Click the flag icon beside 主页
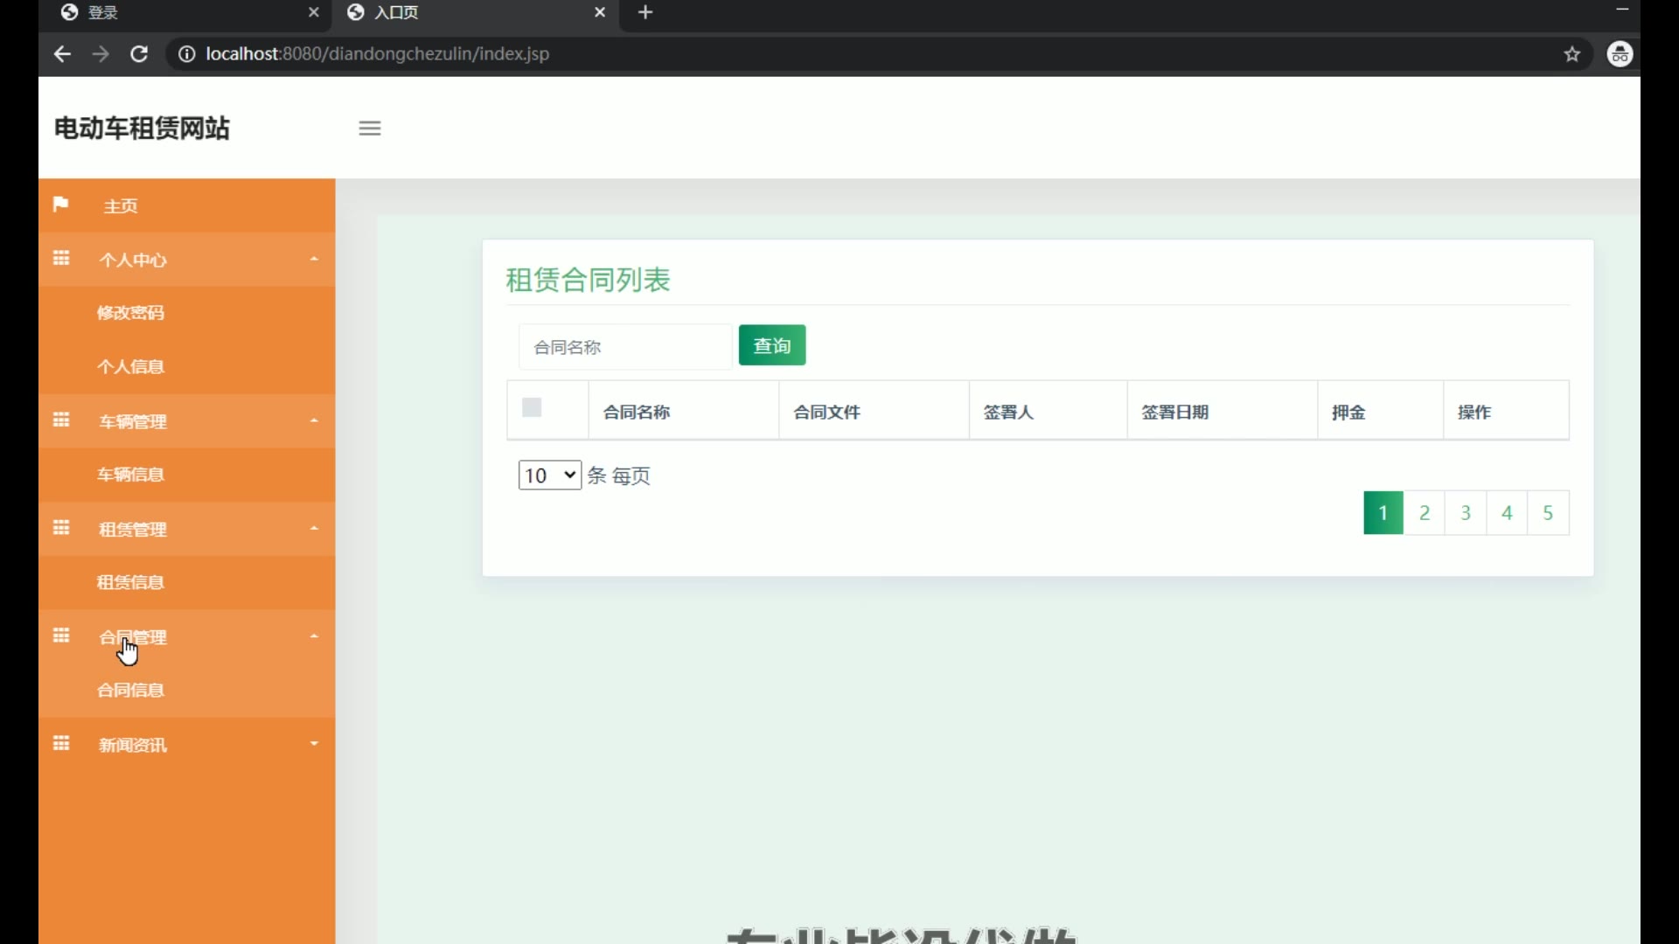 (60, 205)
